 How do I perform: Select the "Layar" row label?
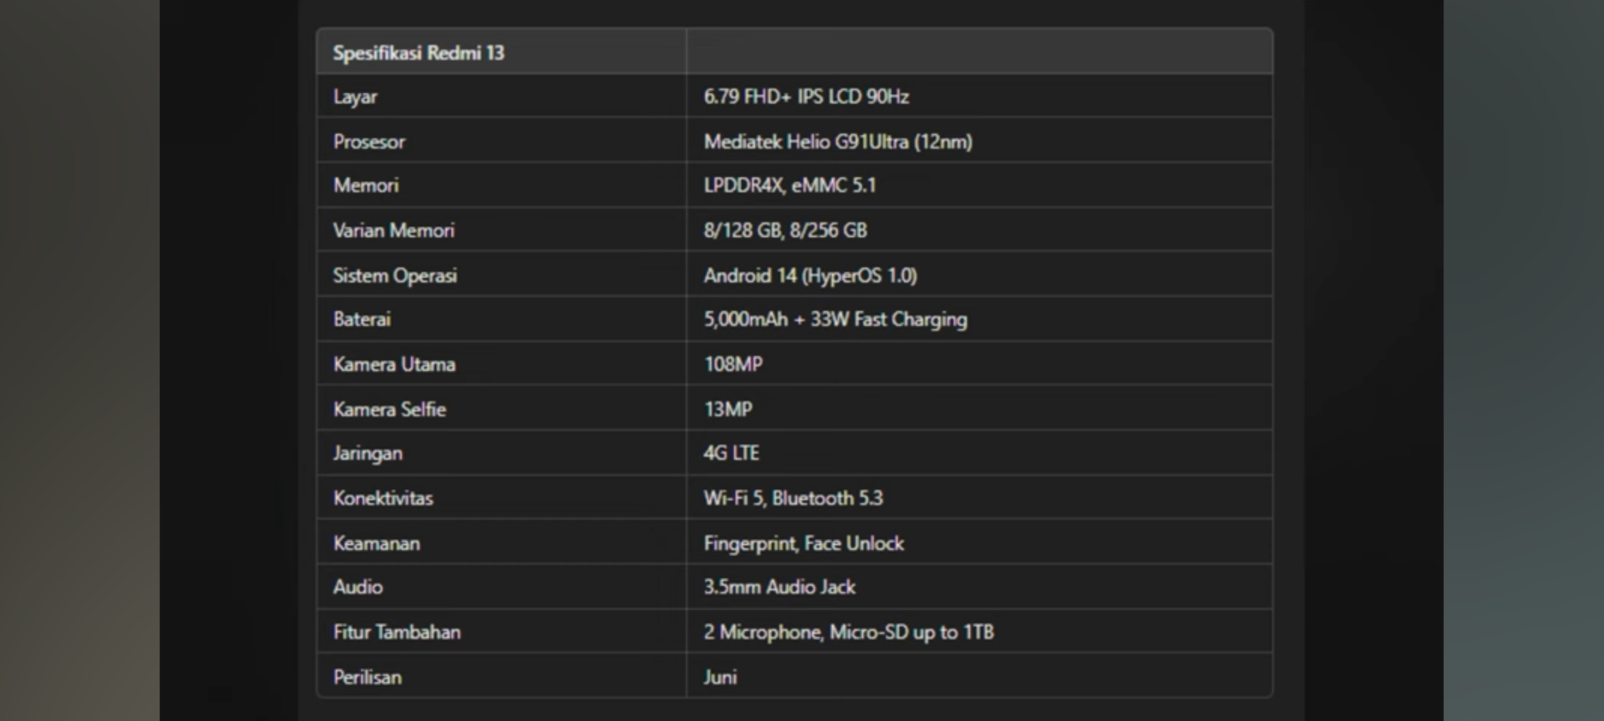(355, 97)
